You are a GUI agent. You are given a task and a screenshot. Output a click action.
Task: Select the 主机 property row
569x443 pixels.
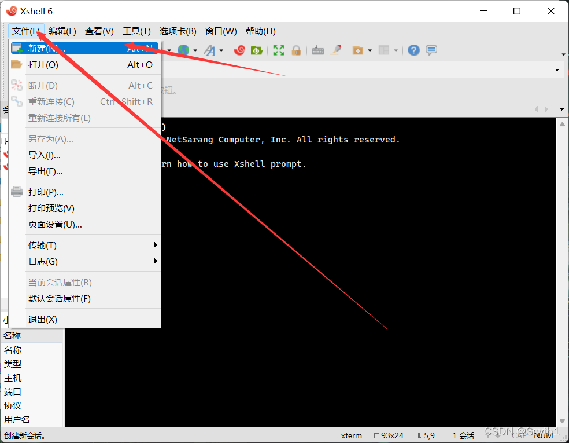[32, 378]
